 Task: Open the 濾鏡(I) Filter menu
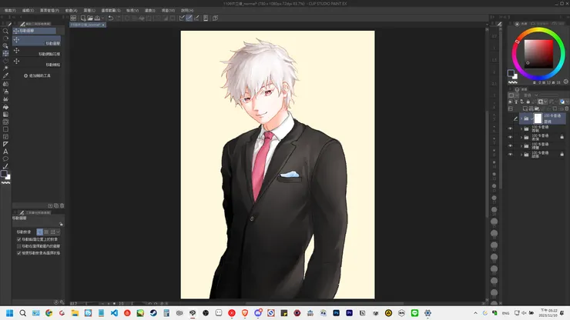click(149, 11)
